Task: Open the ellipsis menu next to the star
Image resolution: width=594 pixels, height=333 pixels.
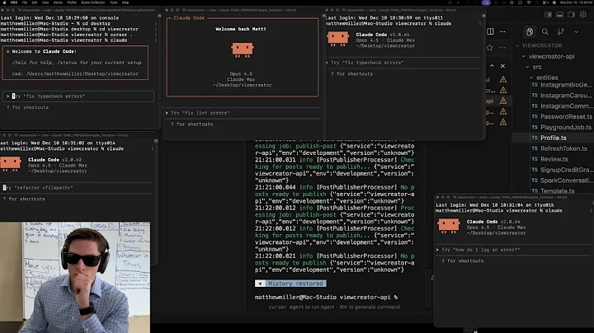Action: pyautogui.click(x=502, y=48)
